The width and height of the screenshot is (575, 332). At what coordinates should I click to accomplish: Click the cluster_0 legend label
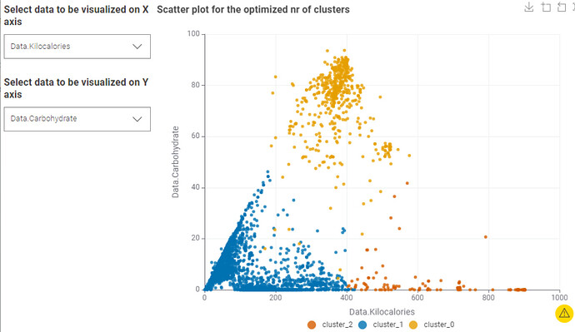point(439,325)
